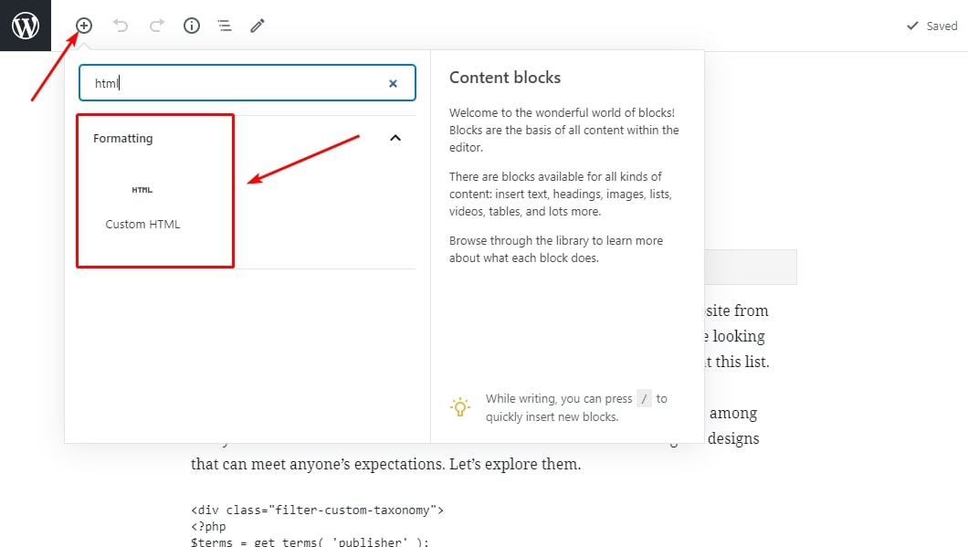Click the Formatting section heading
Screen dimensions: 968x547
[123, 138]
